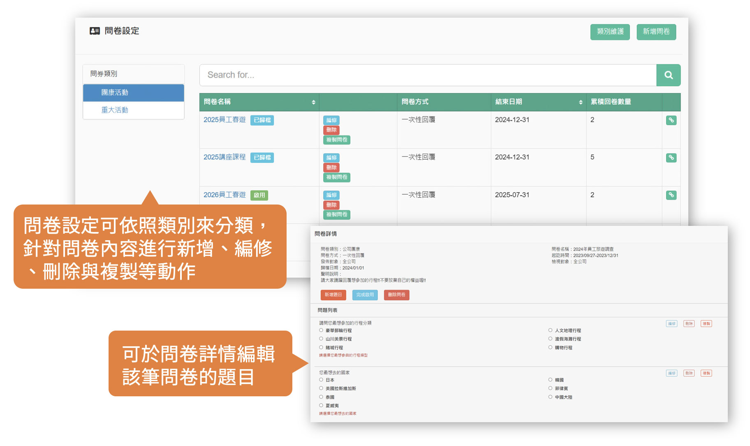Choose the 韓國 radio option
Viewport: 750px width, 446px height.
click(x=550, y=380)
